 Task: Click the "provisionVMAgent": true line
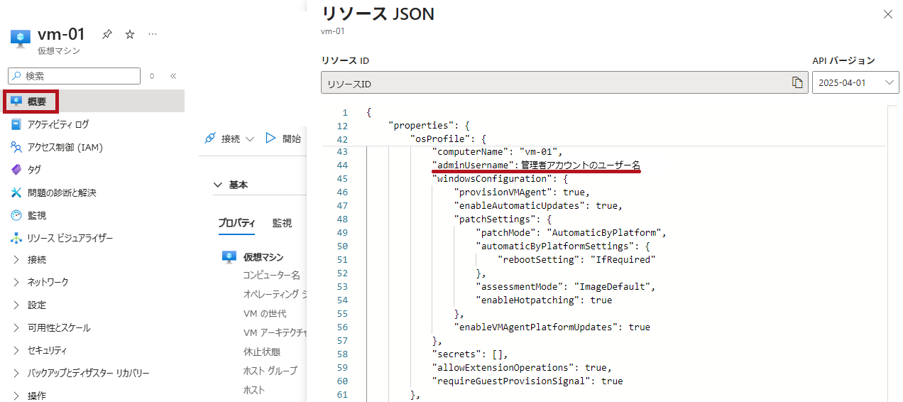pos(522,192)
